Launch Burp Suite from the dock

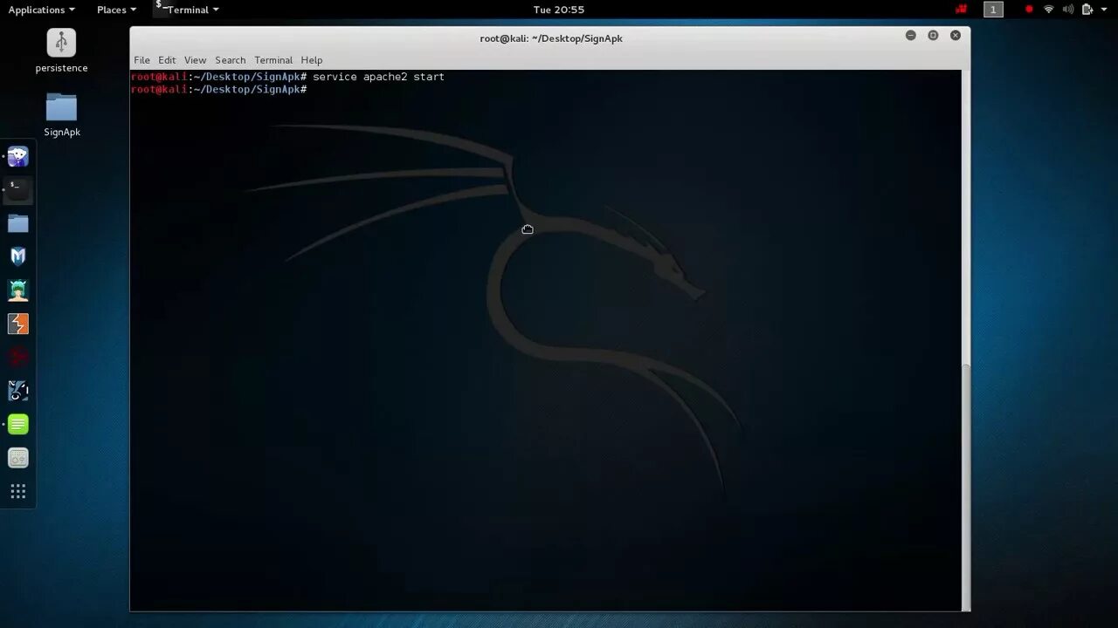point(18,324)
